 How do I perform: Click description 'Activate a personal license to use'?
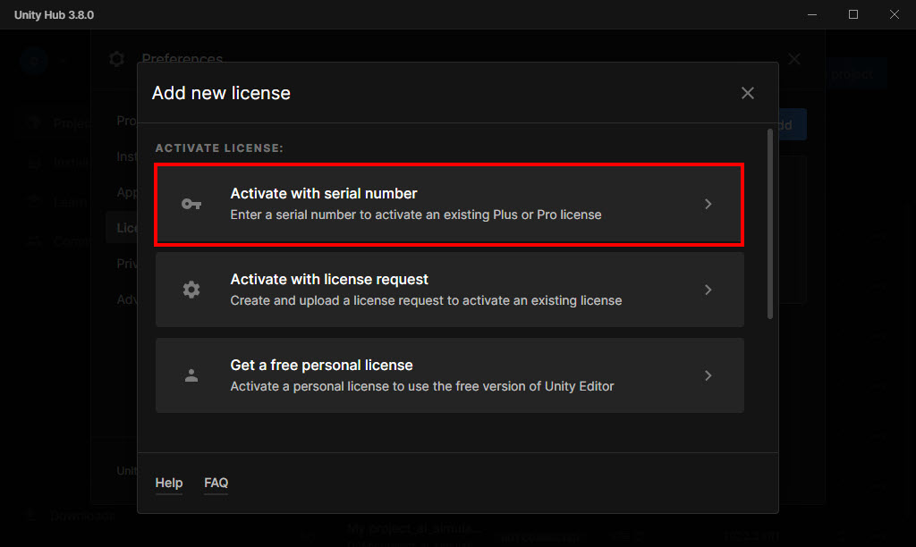(x=422, y=386)
